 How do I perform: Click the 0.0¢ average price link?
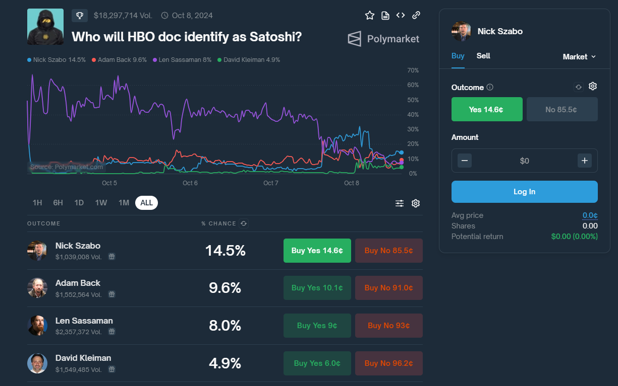[x=590, y=215]
